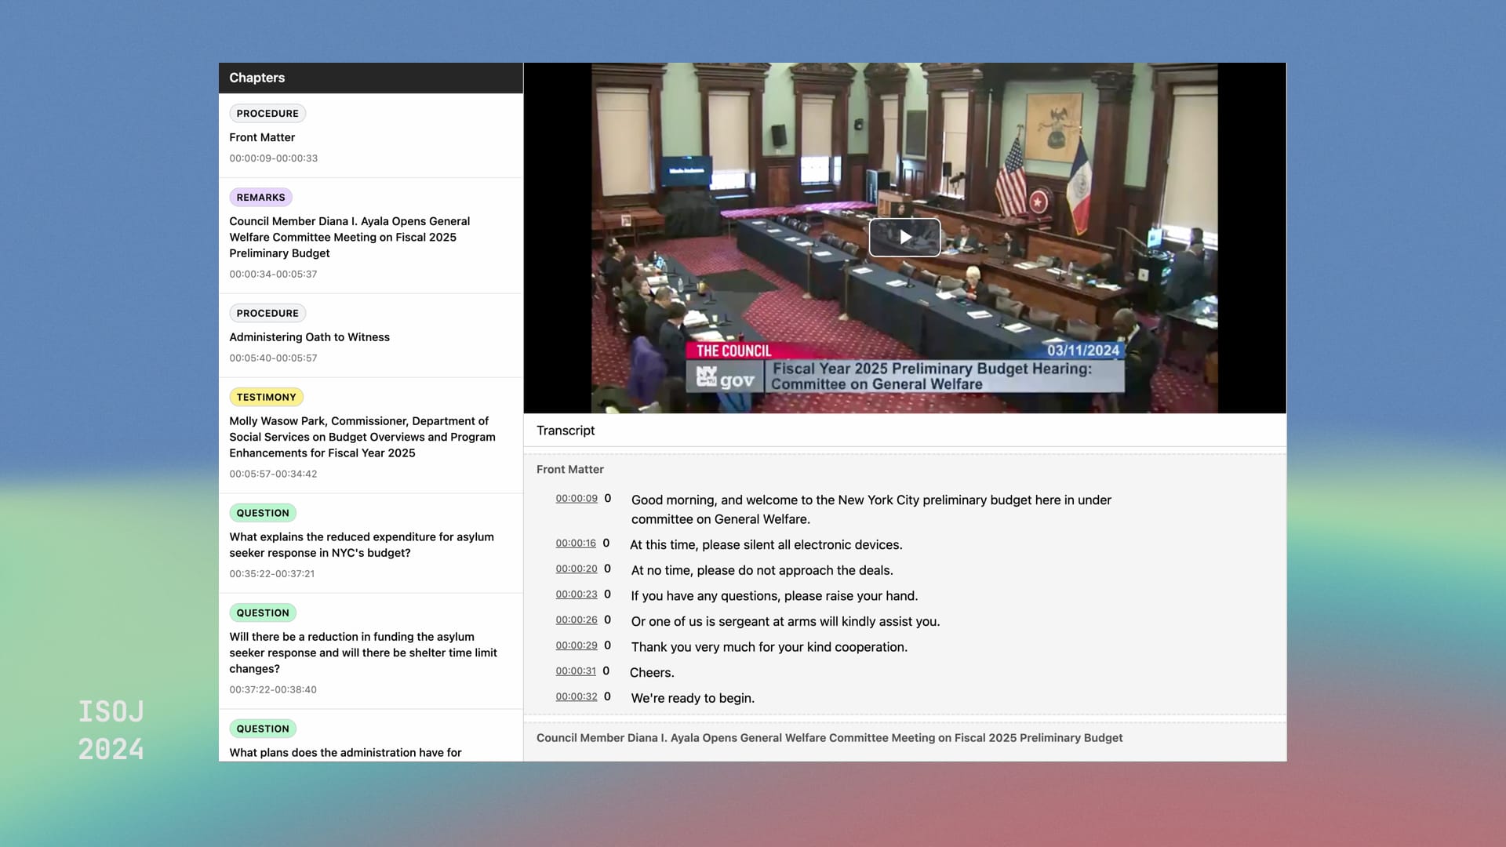Open Molly Wasow Park testimony chapter

(x=362, y=437)
